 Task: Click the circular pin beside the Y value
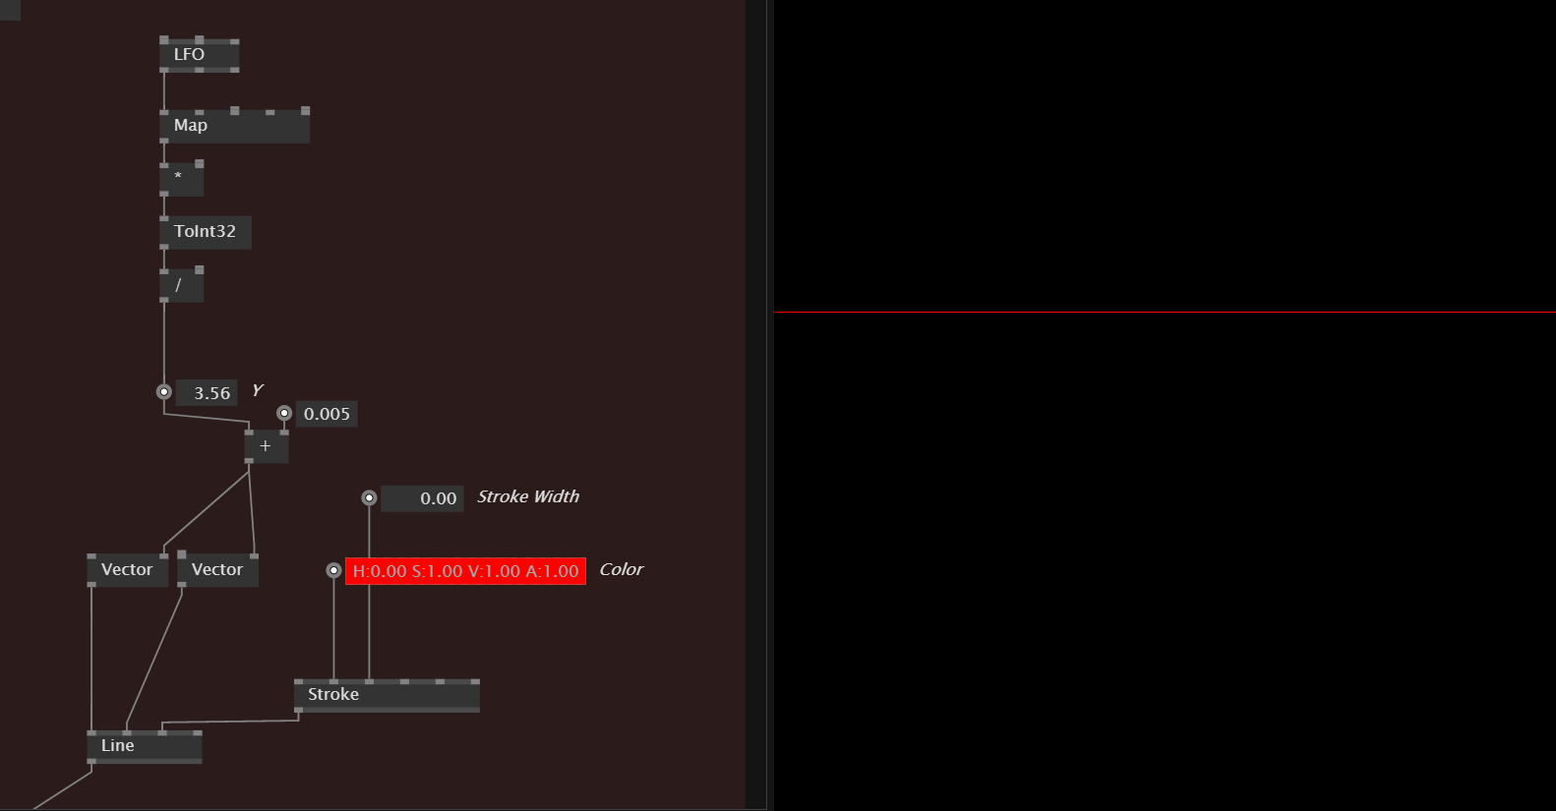pos(164,391)
